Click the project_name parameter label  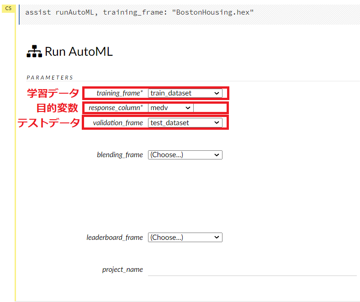coord(122,270)
